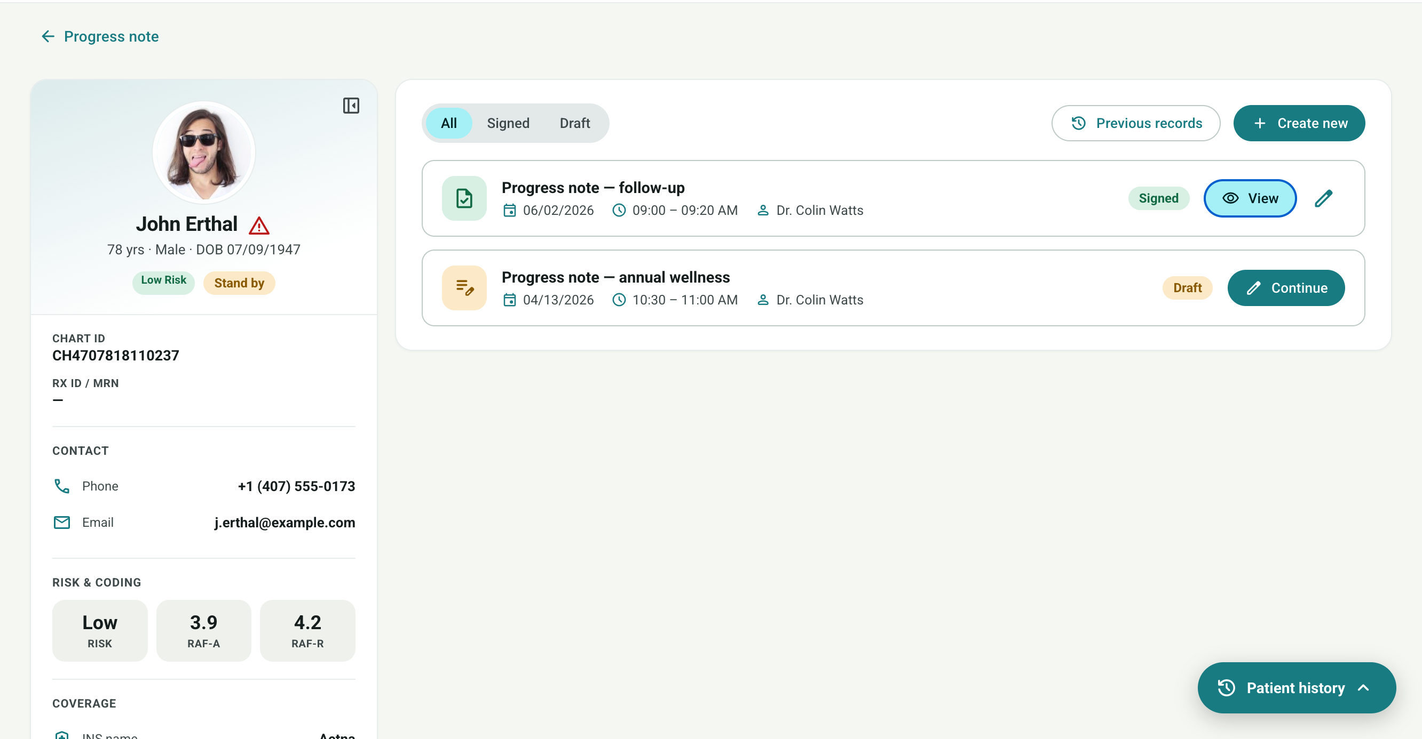Click person icon in annual wellness row
This screenshot has height=739, width=1422.
[763, 300]
